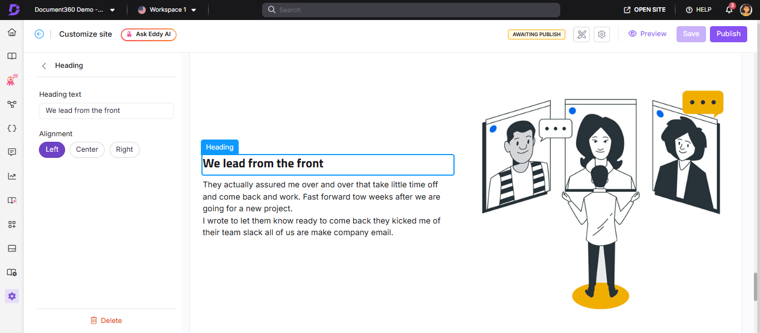Click the page vertical scrollbar thumb

pyautogui.click(x=756, y=286)
